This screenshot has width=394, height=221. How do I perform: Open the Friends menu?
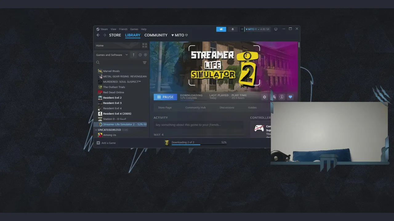point(123,29)
